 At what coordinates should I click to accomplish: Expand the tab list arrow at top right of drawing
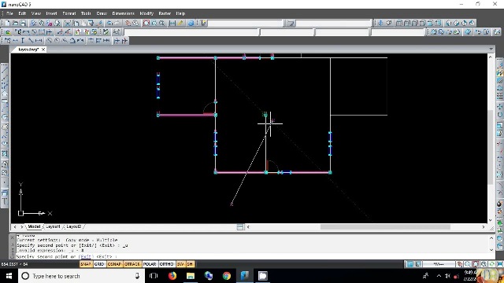(x=491, y=49)
